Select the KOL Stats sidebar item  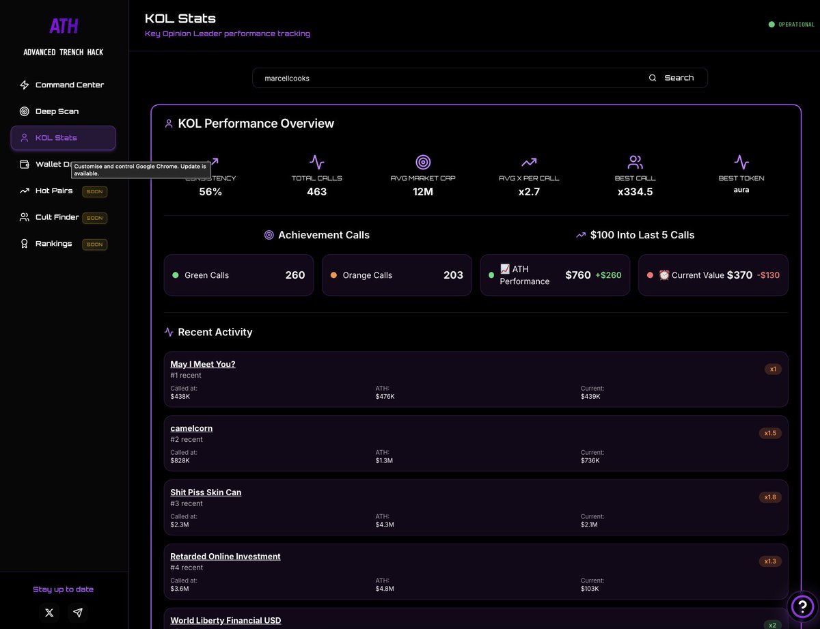pos(63,138)
